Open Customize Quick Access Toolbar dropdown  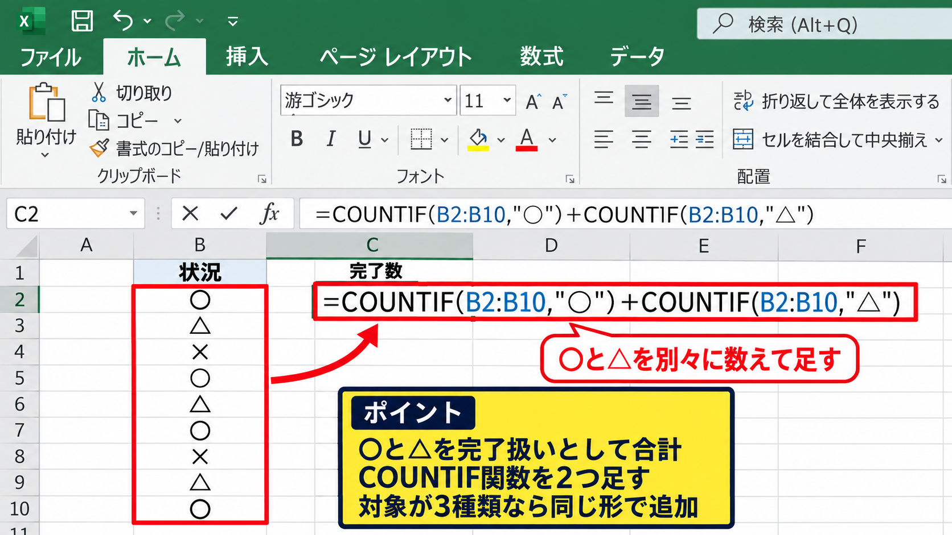(232, 22)
